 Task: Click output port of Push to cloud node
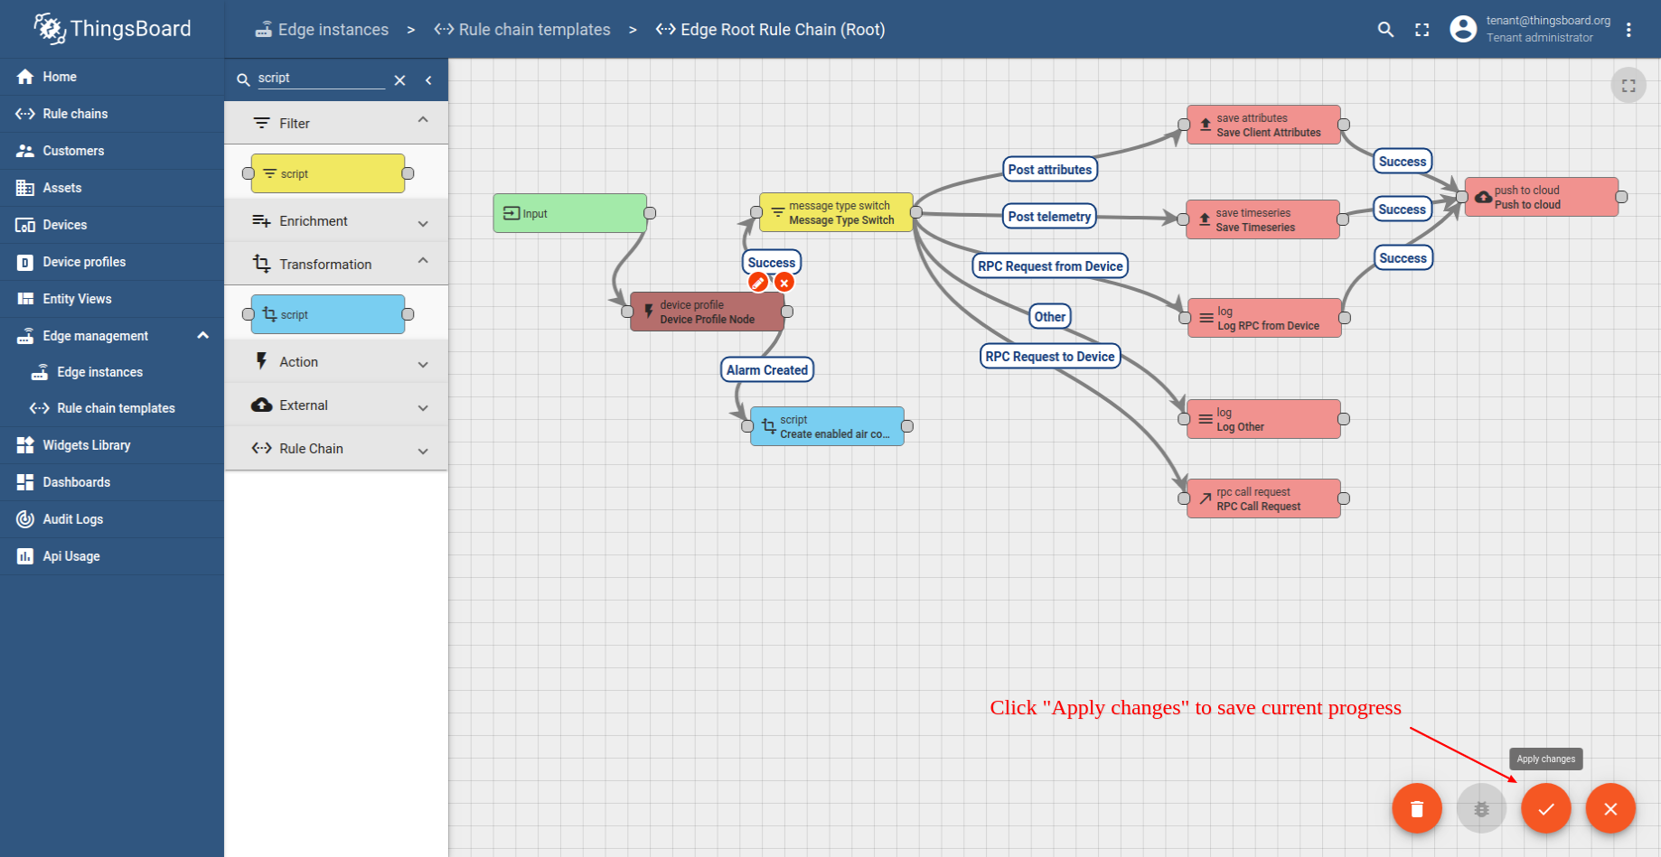[1621, 197]
